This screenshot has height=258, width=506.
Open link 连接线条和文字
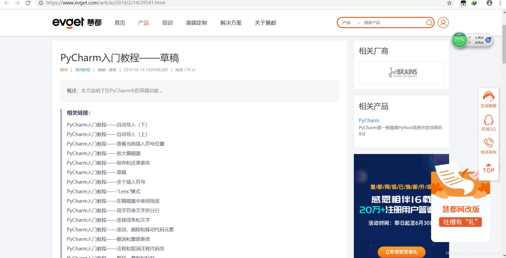pyautogui.click(x=109, y=220)
